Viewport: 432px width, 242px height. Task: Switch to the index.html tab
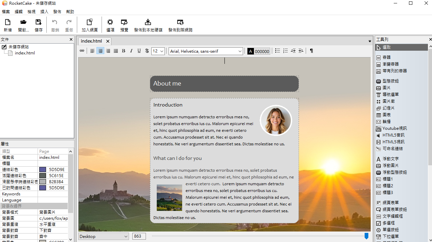91,41
